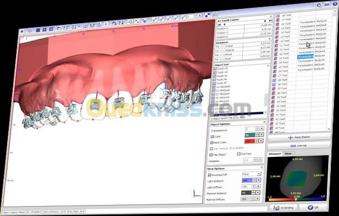This screenshot has width=339, height=216.
Task: Select the six-tile view layout icon
Action: (51, 29)
